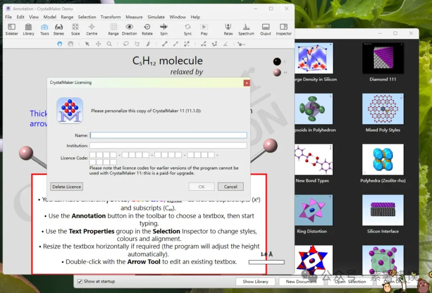The image size is (432, 293).
Task: Choose the lasso selection tool
Action: point(126,44)
